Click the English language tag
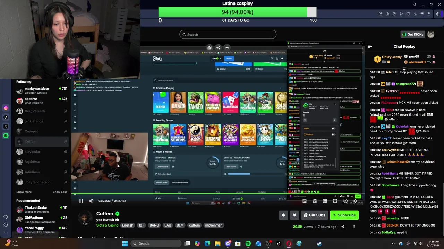Image resolution: width=444 pixels, height=249 pixels. click(x=127, y=225)
